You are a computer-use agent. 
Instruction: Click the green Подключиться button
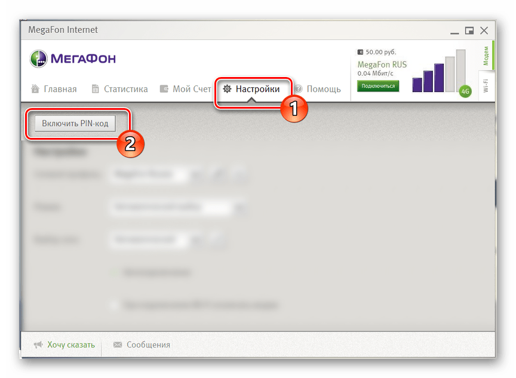(x=378, y=86)
